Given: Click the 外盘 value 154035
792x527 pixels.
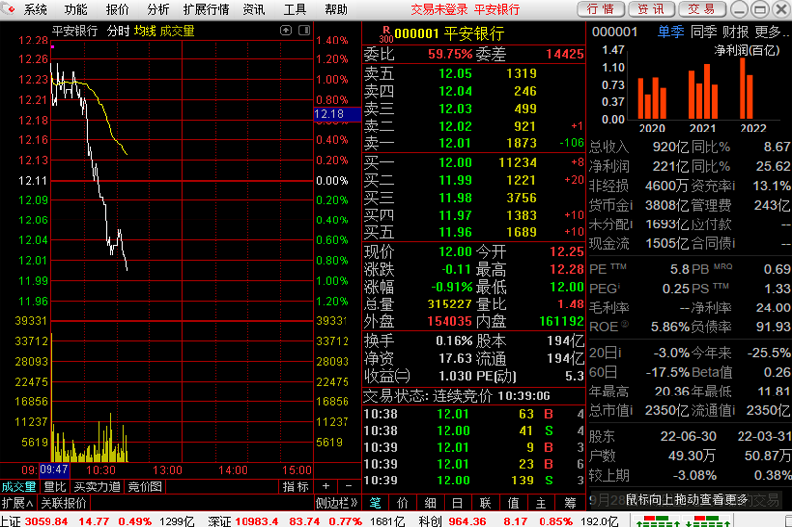Looking at the screenshot, I should click(449, 321).
